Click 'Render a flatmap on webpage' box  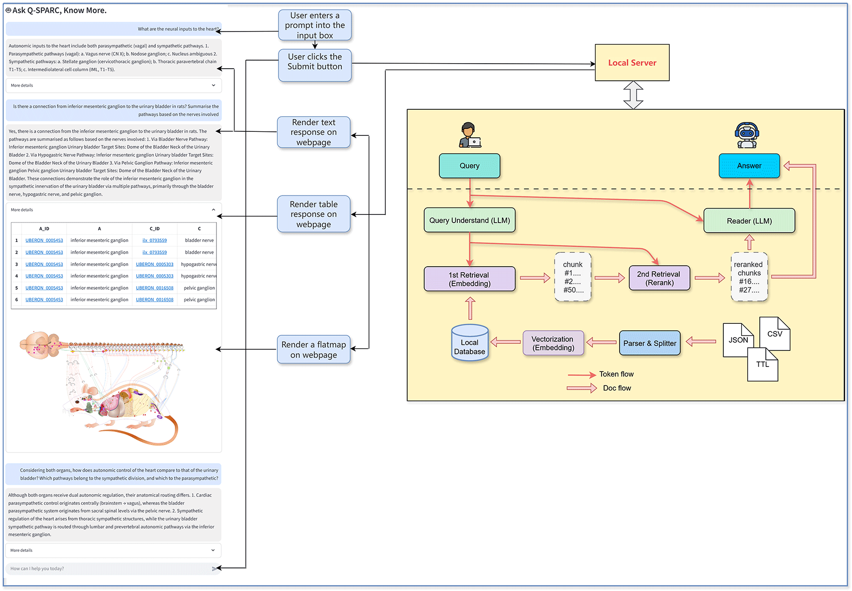tap(314, 350)
